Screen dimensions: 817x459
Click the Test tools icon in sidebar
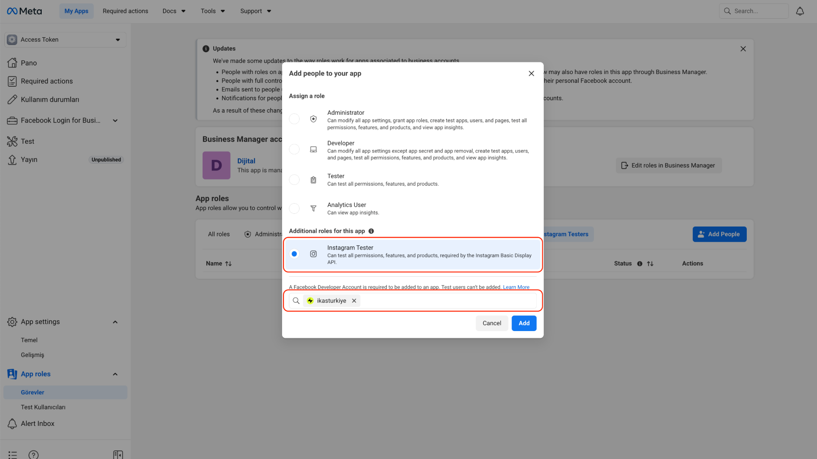click(x=12, y=142)
